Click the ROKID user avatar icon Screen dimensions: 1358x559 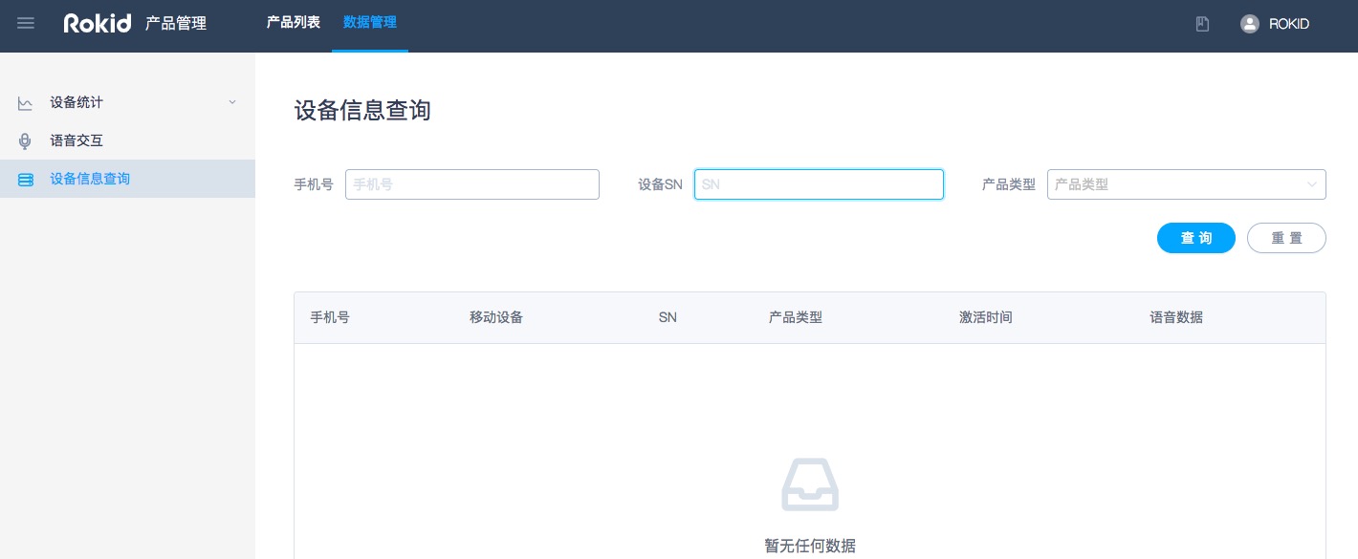pyautogui.click(x=1249, y=24)
